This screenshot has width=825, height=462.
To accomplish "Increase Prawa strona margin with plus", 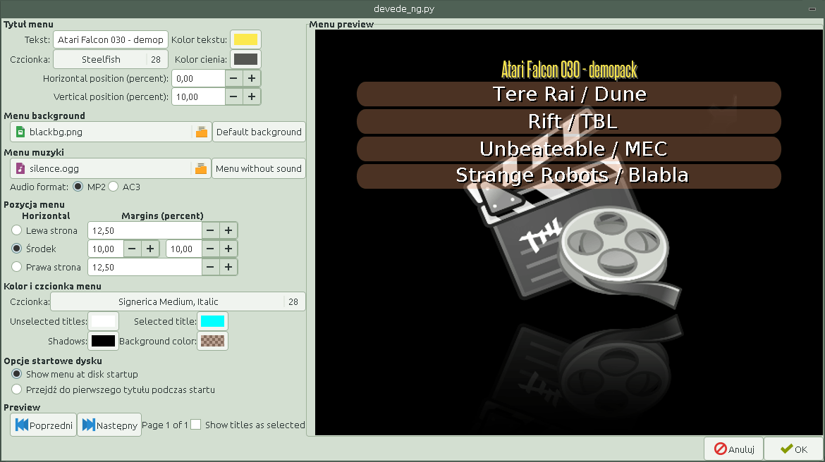I will [x=228, y=267].
